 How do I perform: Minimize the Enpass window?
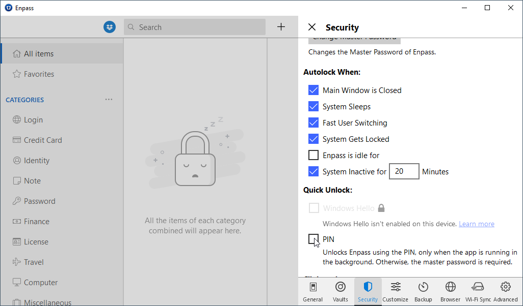pyautogui.click(x=464, y=8)
